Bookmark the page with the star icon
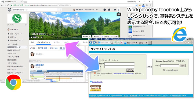 coord(136,5)
